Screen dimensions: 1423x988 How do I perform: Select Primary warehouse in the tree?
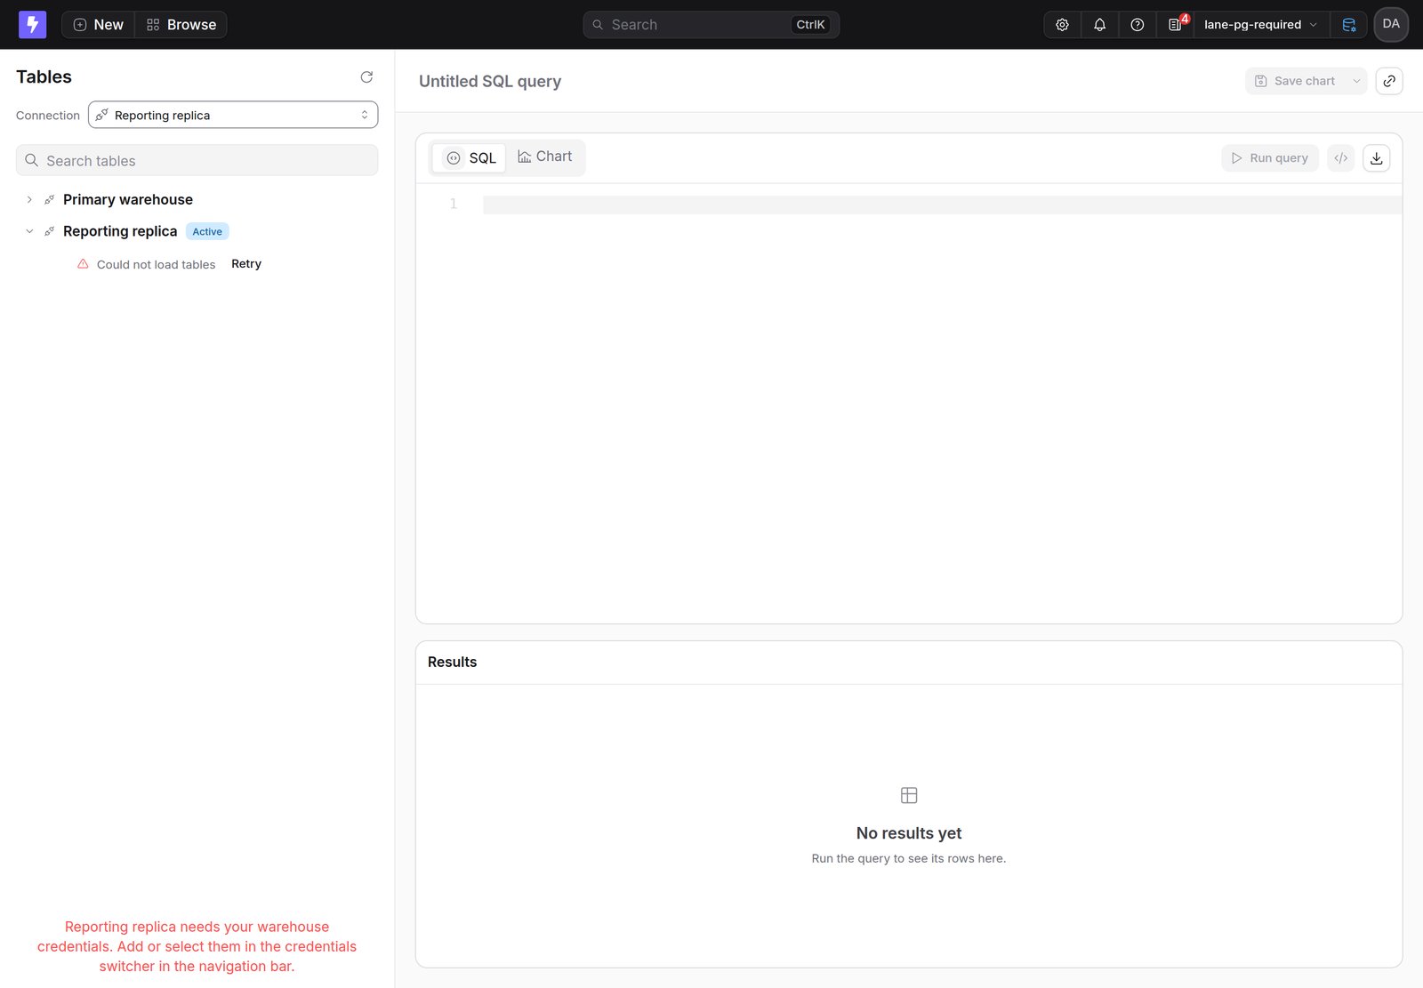(x=128, y=199)
